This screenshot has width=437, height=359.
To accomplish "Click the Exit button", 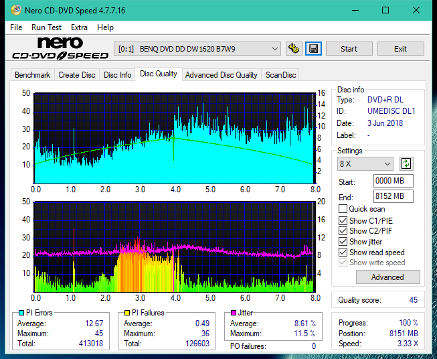I will pos(400,49).
